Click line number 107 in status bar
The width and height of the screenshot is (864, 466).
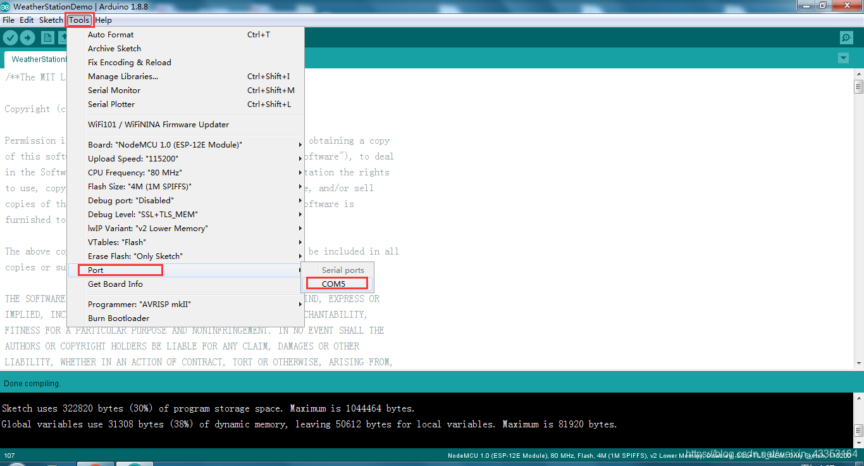coord(9,456)
